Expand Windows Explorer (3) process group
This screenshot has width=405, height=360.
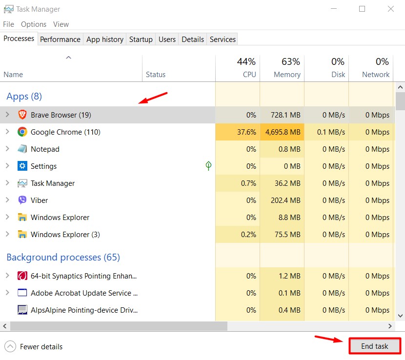(7, 234)
